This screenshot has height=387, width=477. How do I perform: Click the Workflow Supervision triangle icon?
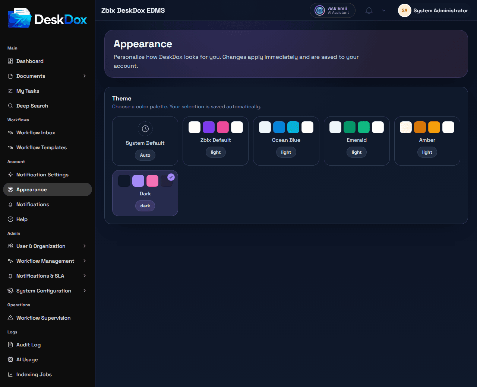(10, 318)
